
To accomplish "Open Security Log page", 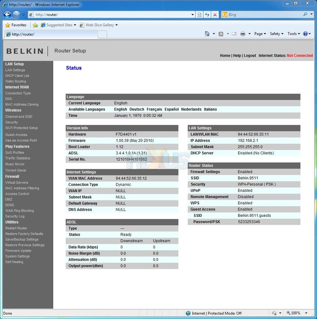I will [x=15, y=216].
